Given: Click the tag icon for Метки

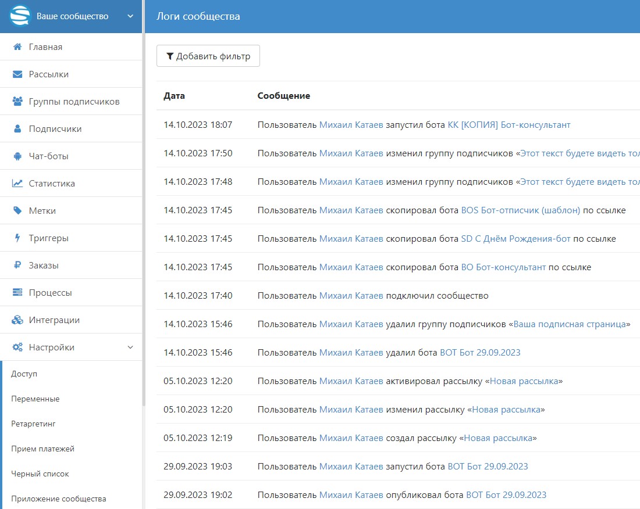Looking at the screenshot, I should (x=17, y=211).
